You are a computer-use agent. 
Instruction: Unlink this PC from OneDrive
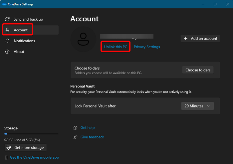tap(116, 47)
